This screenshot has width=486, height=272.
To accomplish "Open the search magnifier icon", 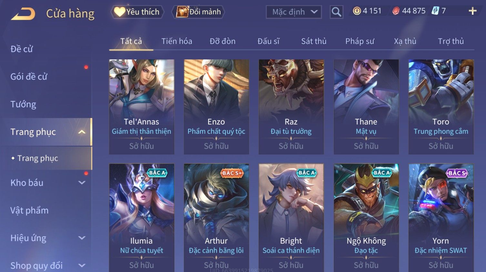I will click(336, 12).
